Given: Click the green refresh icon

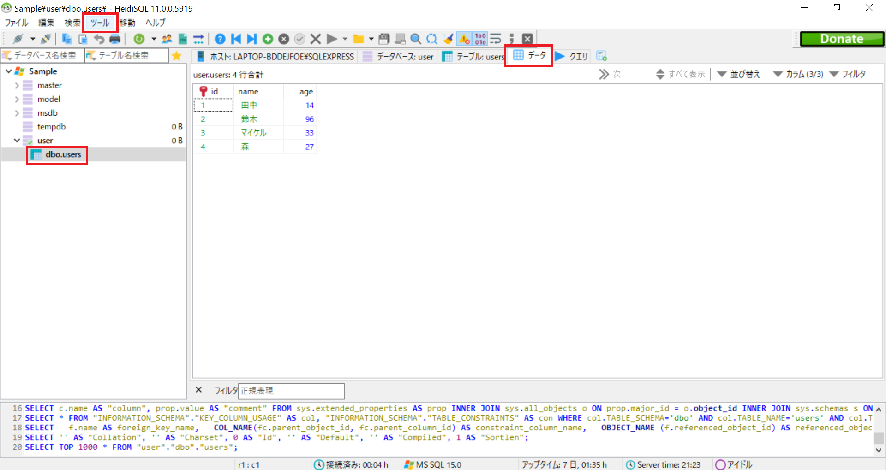Looking at the screenshot, I should (x=139, y=39).
